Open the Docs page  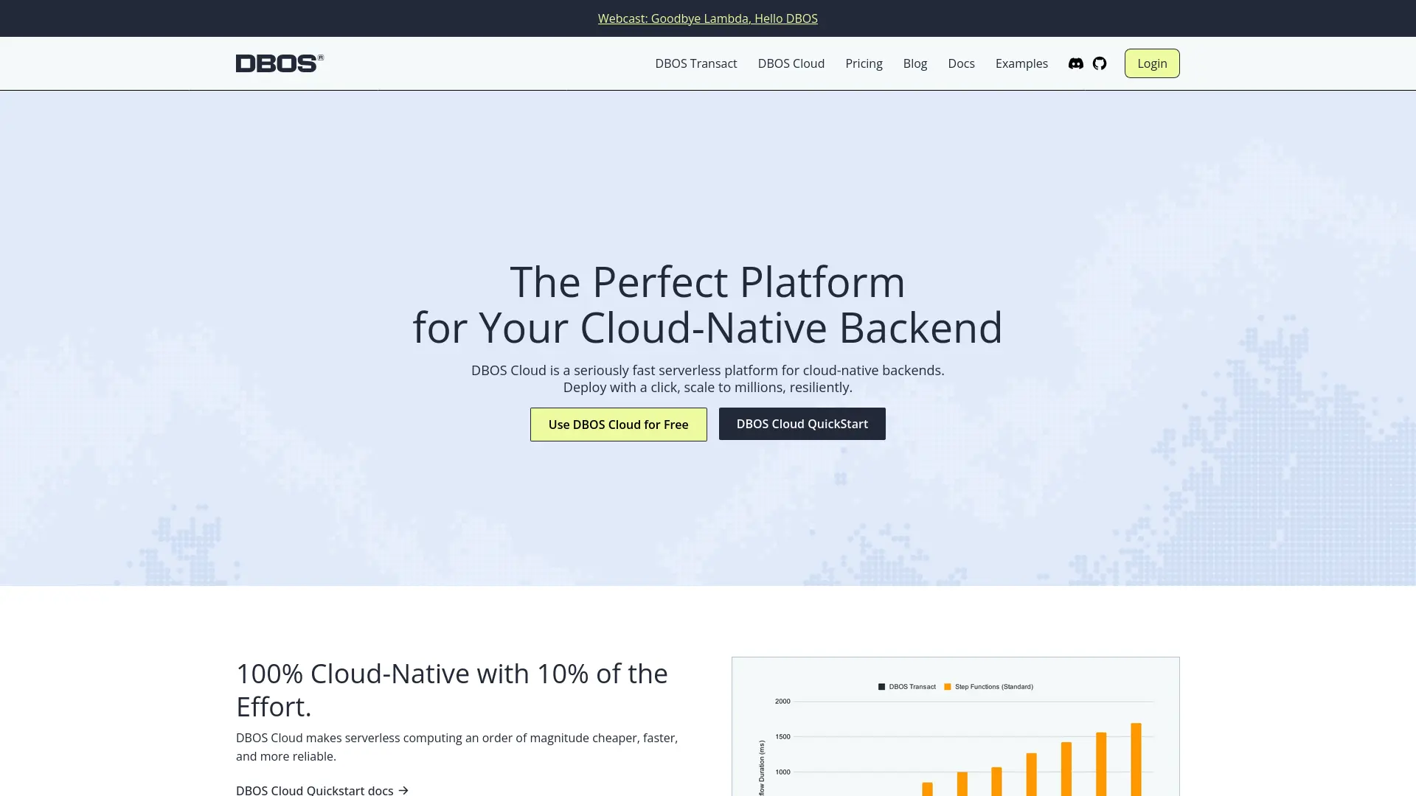click(x=961, y=63)
